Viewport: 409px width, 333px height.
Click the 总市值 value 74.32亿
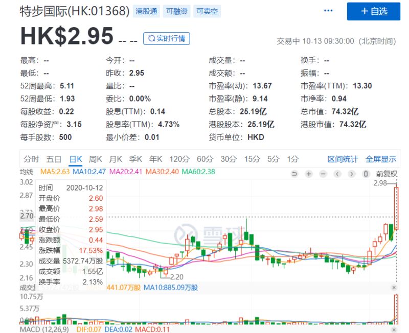point(345,111)
